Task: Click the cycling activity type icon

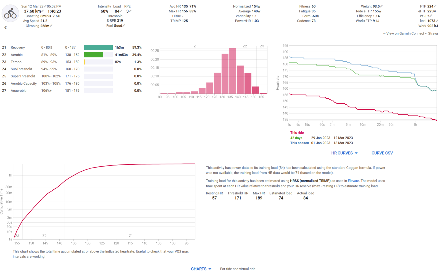Action: (x=10, y=13)
